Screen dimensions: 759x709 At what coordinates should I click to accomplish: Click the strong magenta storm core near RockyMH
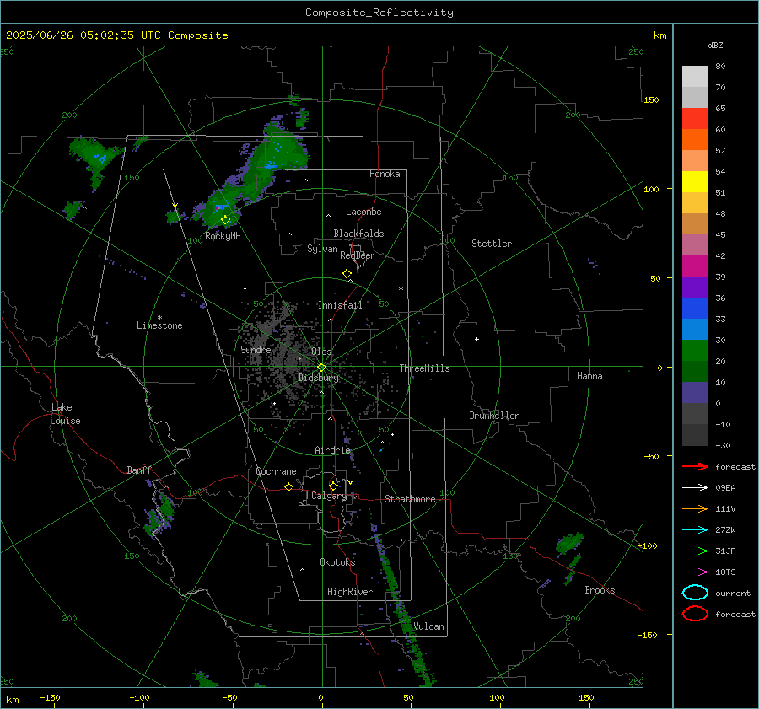tap(219, 207)
